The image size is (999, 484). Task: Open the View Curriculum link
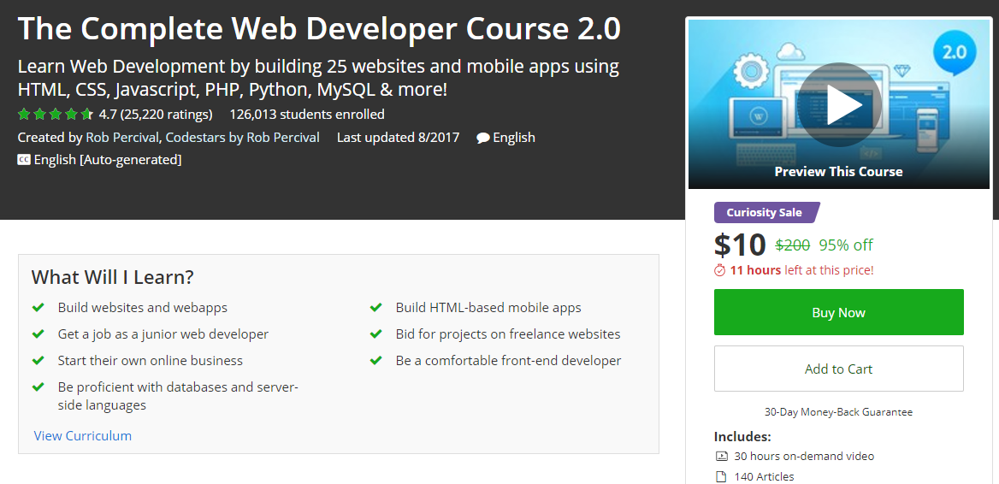coord(83,435)
